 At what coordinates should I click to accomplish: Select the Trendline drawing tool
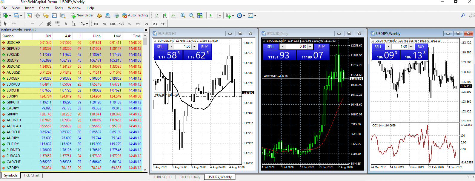[x=41, y=24]
